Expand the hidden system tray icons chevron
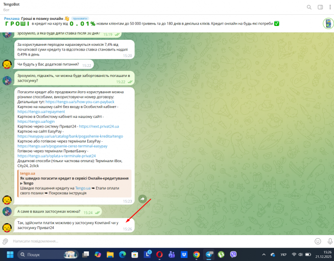The width and height of the screenshot is (334, 261). pos(264,254)
